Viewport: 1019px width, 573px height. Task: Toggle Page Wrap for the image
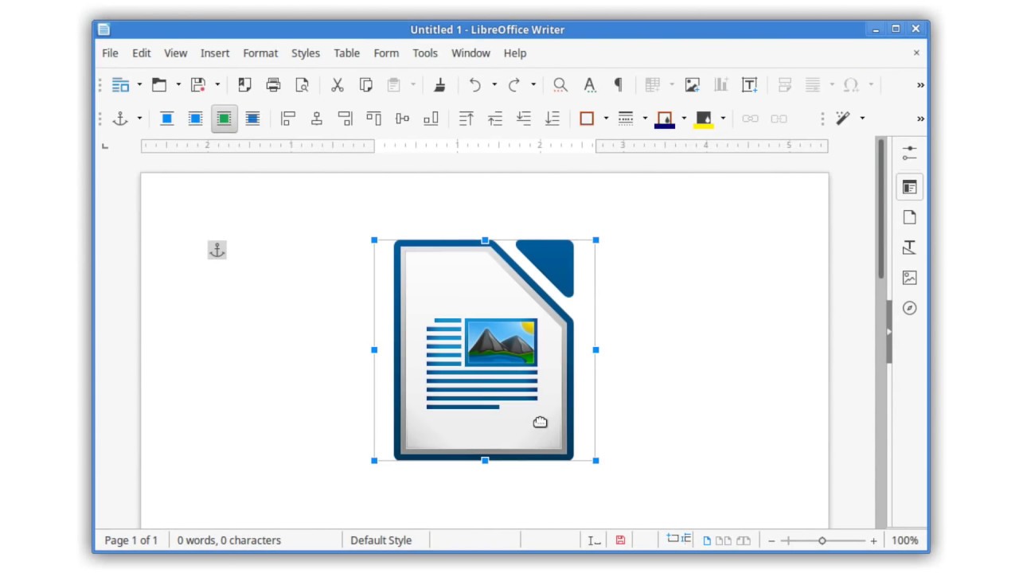coord(195,119)
